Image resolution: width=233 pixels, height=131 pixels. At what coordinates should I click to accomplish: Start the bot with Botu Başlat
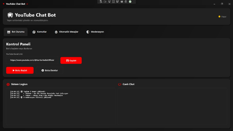(x=20, y=70)
